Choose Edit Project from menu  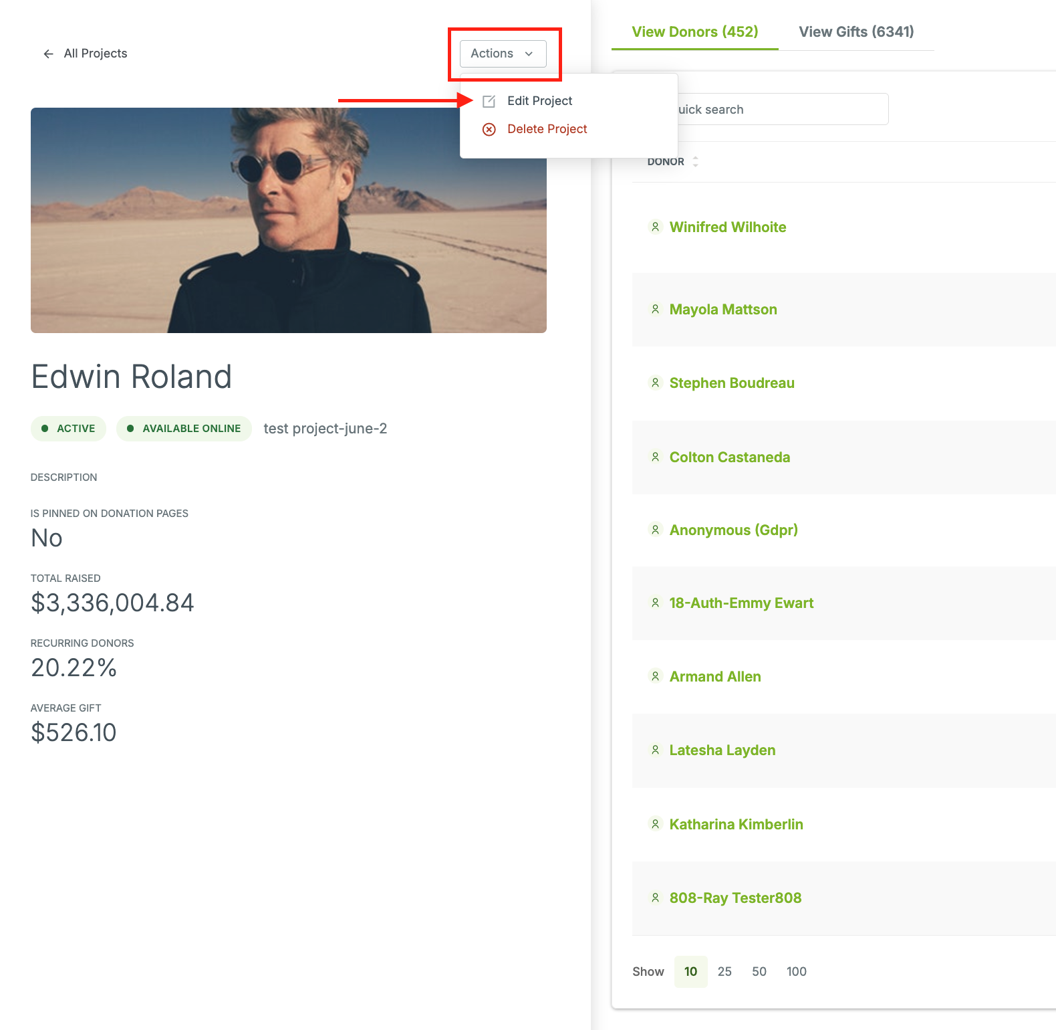(539, 101)
